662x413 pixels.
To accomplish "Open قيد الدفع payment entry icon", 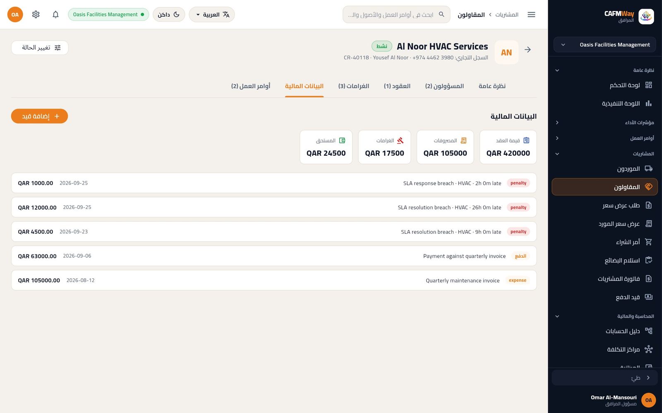I will (648, 297).
